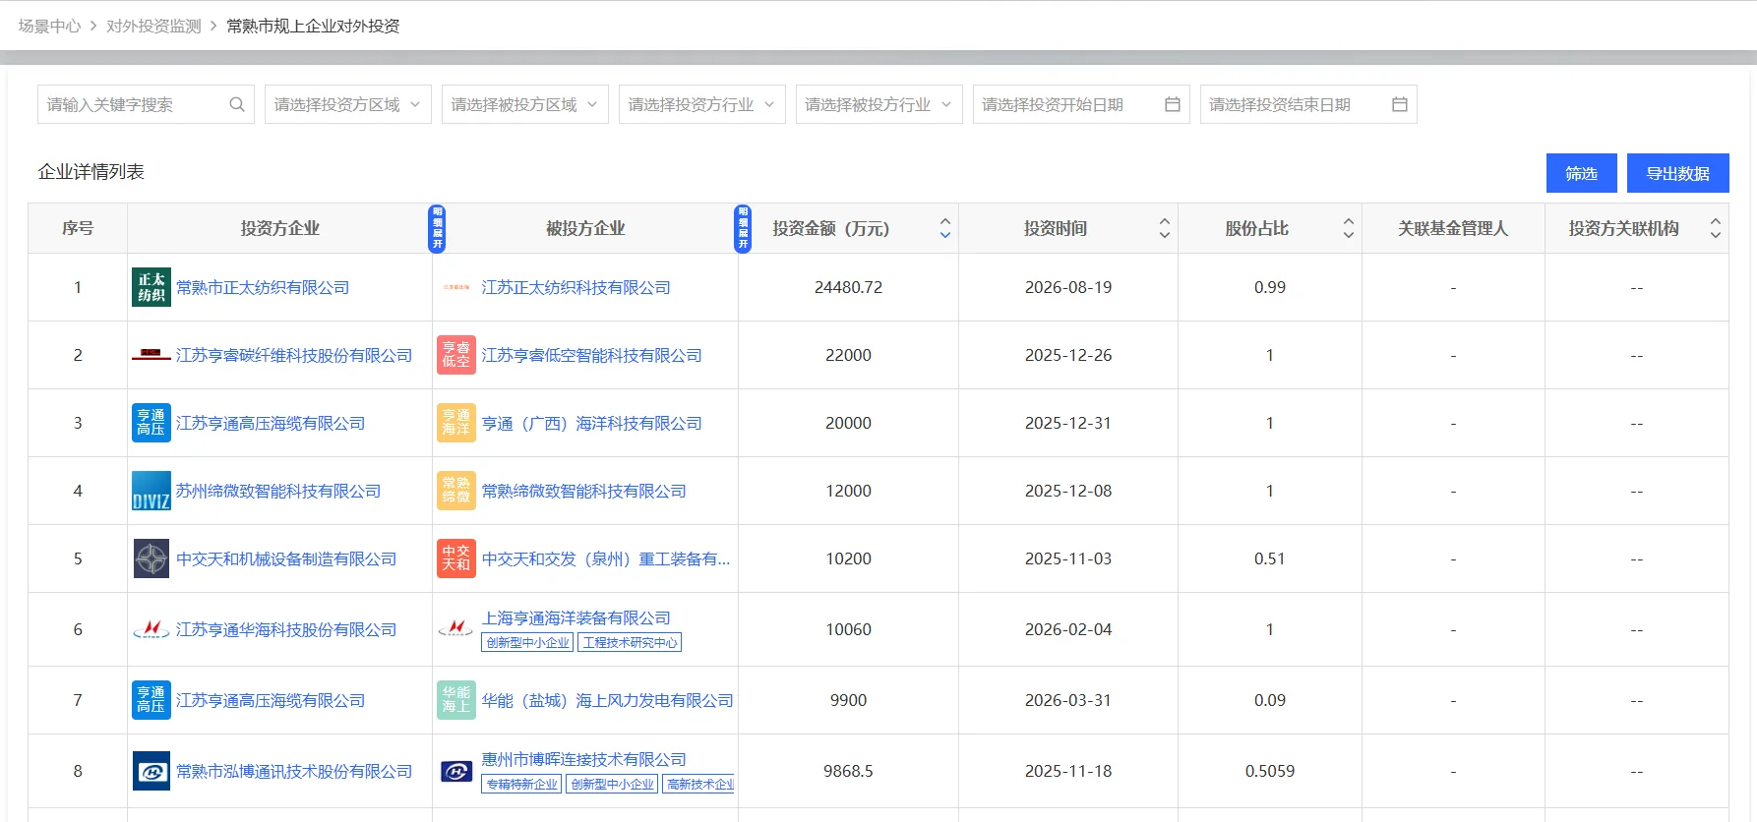Click 常熟缔微致智能科技有限公司 logo badge
This screenshot has width=1757, height=822.
click(x=456, y=491)
